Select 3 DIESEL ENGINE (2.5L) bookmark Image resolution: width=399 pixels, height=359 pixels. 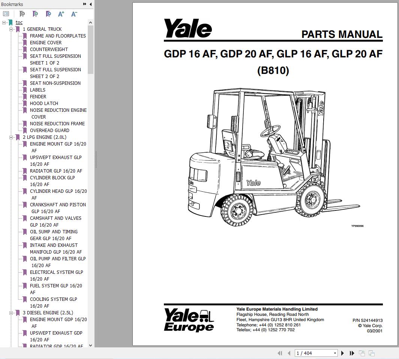tap(48, 312)
